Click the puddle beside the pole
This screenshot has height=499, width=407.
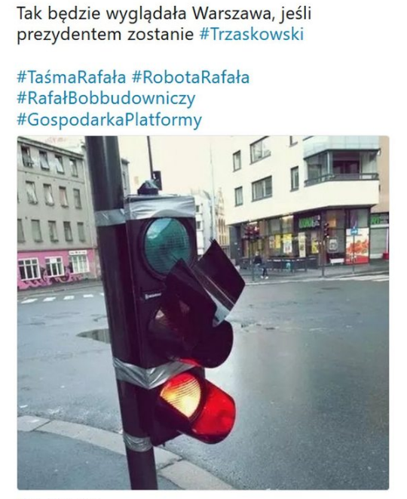(95, 334)
